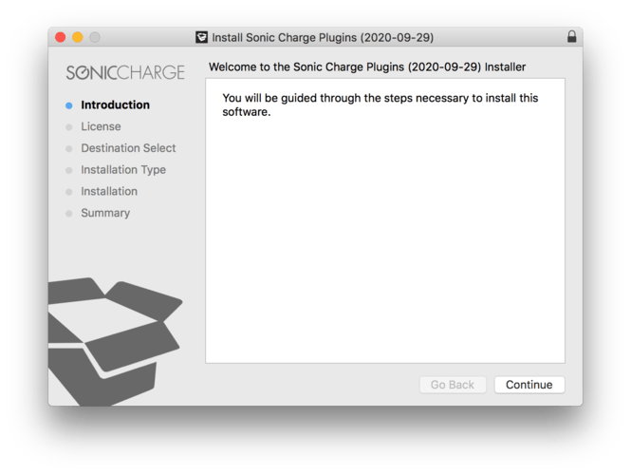This screenshot has height=475, width=631.
Task: Minimize the installer with yellow button
Action: [77, 37]
